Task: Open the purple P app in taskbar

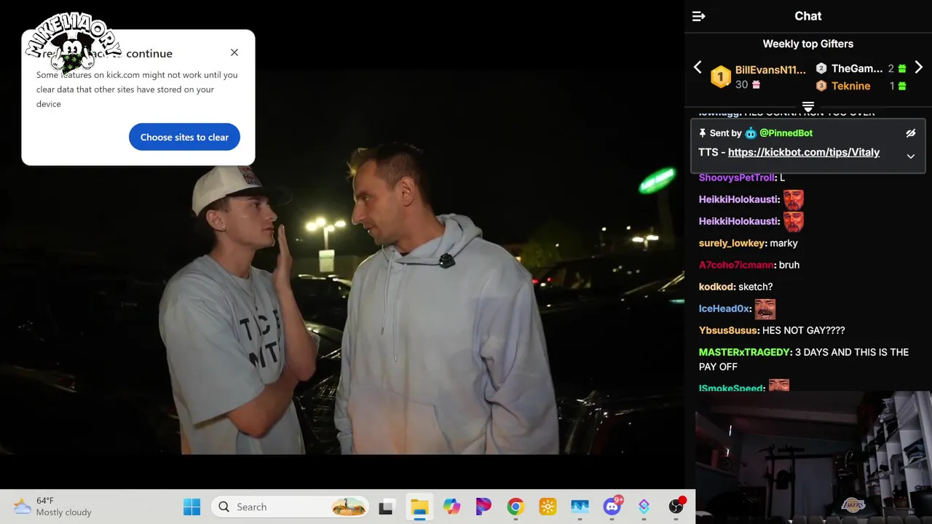Action: [483, 507]
